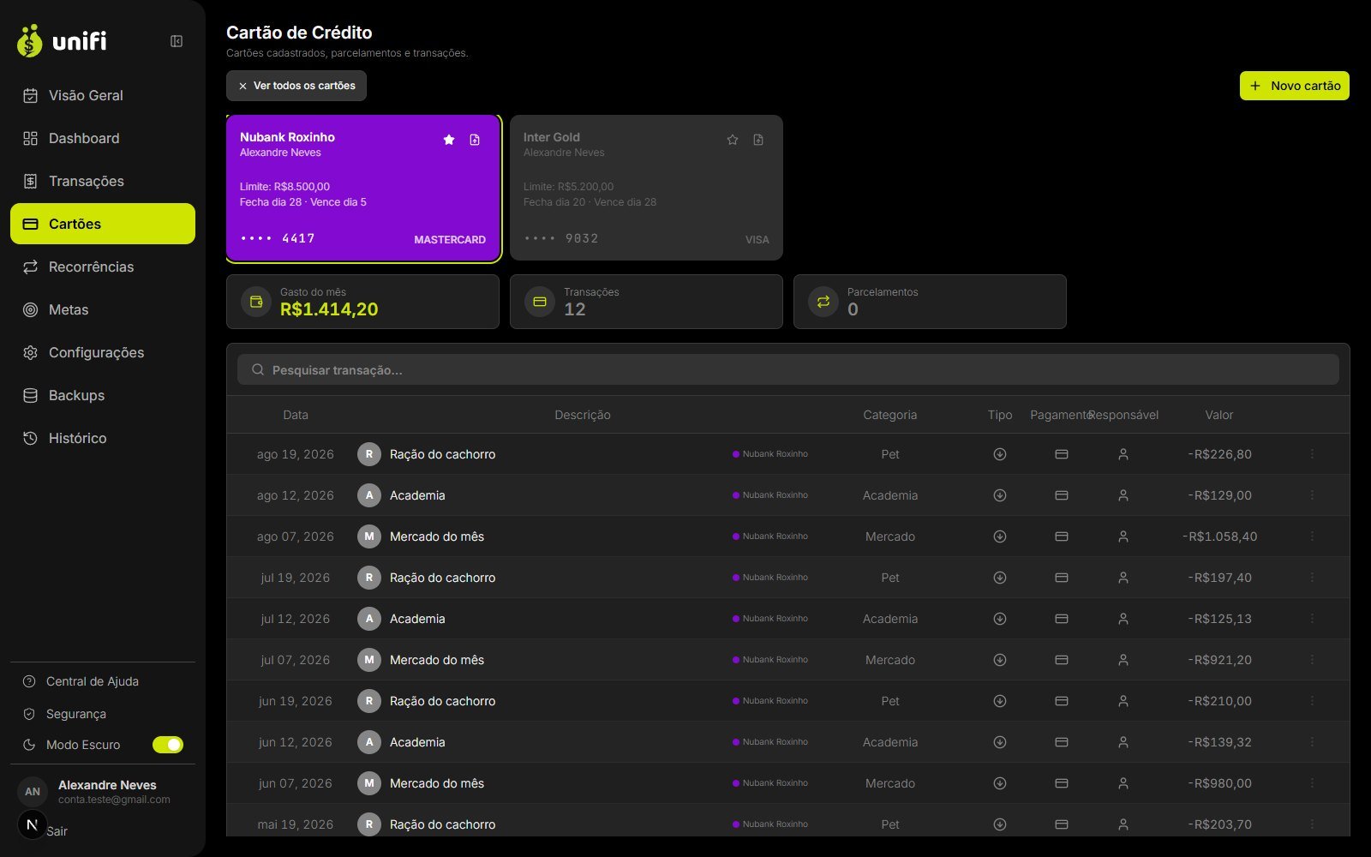This screenshot has width=1371, height=857.
Task: Open Configurações settings page
Action: pyautogui.click(x=103, y=352)
